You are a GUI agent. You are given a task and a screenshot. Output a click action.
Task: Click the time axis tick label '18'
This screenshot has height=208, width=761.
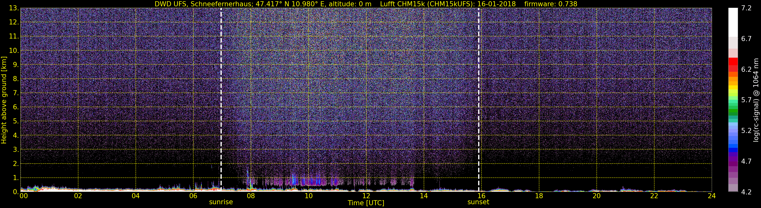[539, 196]
